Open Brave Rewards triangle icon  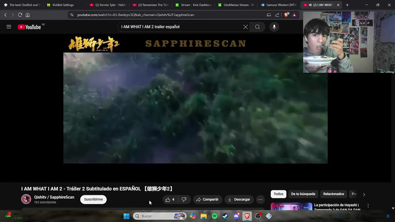tap(294, 15)
